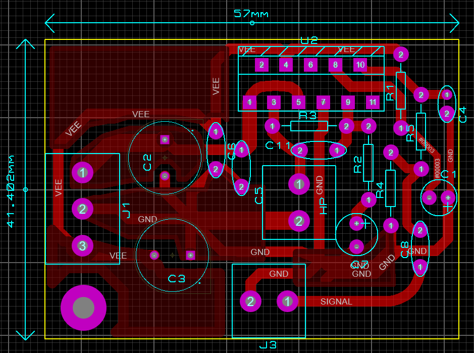Click pad 2 of connector J1

82,209
